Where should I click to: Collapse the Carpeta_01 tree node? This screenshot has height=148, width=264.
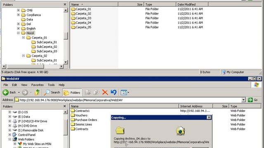(x=24, y=37)
